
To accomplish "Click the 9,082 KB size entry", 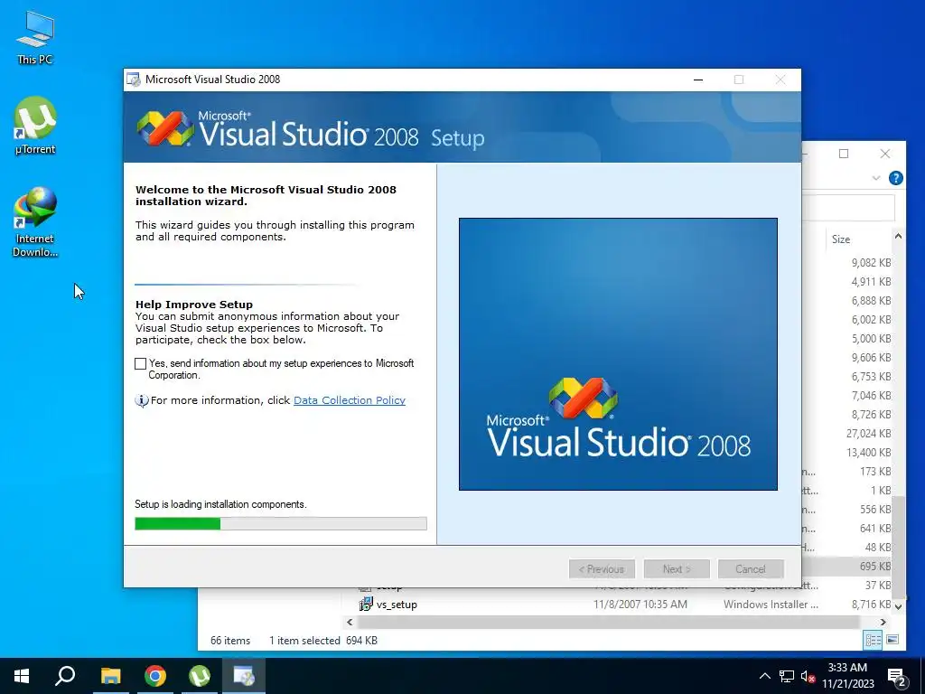I will (871, 263).
